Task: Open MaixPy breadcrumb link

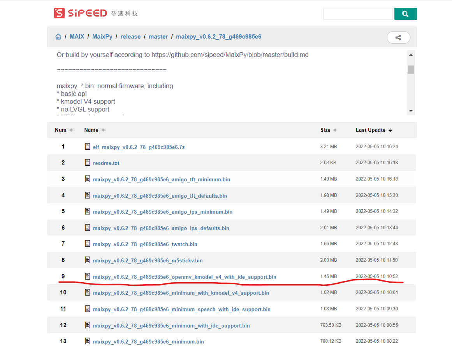Action: [102, 37]
